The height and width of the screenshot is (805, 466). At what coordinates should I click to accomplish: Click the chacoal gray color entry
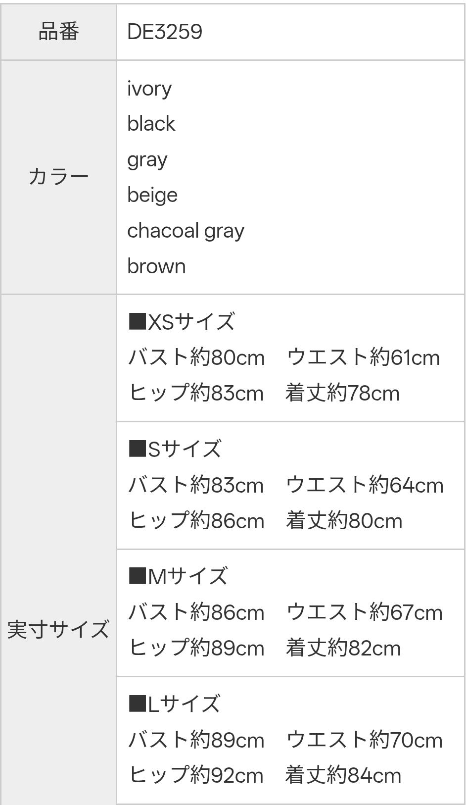click(x=186, y=231)
